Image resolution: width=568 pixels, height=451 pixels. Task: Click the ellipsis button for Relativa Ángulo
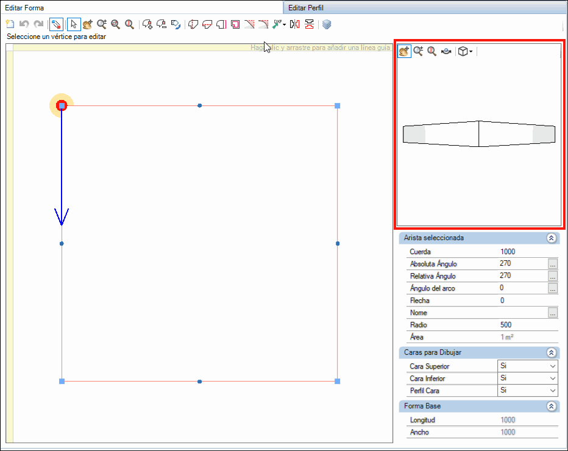pyautogui.click(x=552, y=276)
